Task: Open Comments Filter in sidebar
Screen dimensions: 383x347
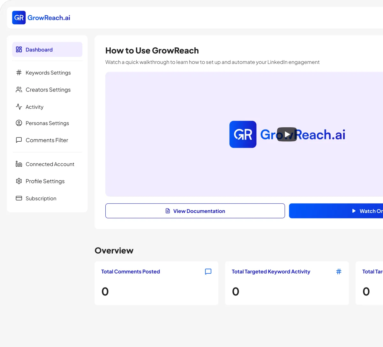Action: point(47,140)
